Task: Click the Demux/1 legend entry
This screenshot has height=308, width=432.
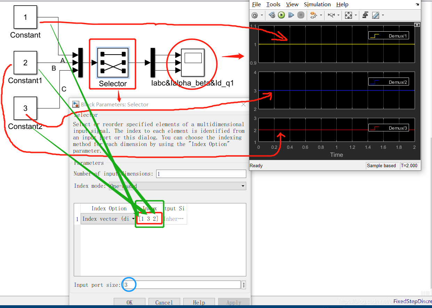Action: pos(389,36)
